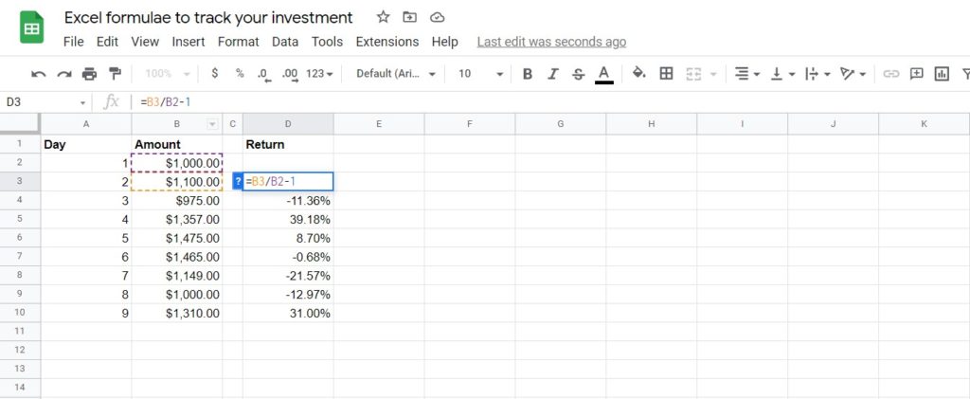Viewport: 970px width, 399px height.
Task: Star this document in the title bar
Action: [x=383, y=17]
